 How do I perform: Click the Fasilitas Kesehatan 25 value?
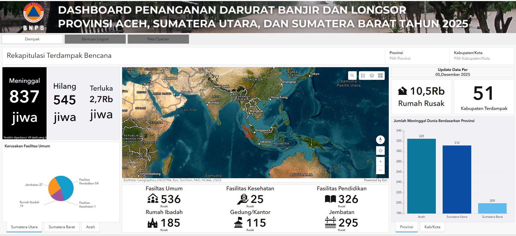257,199
